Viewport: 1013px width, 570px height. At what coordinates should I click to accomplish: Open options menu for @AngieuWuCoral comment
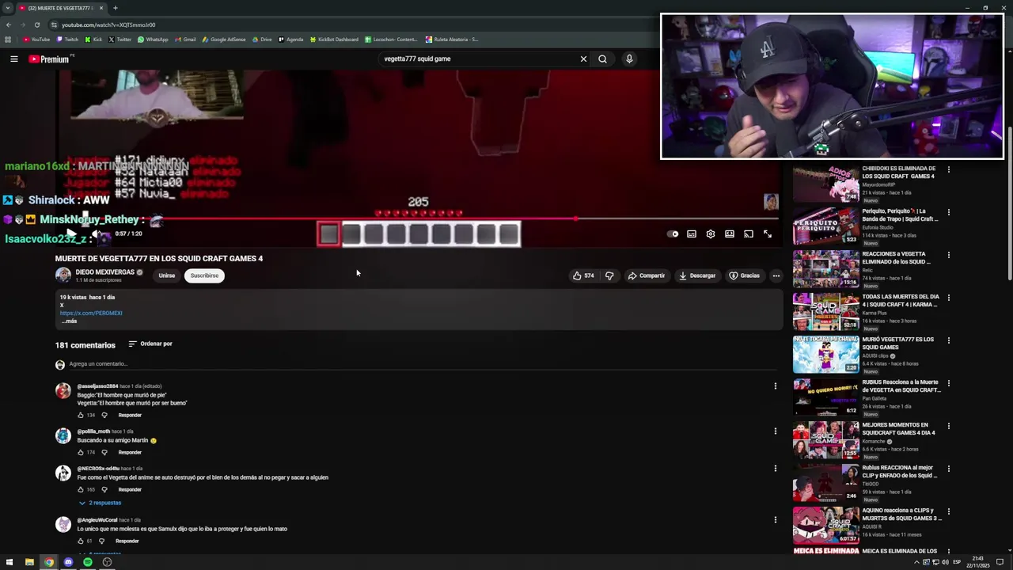(776, 520)
